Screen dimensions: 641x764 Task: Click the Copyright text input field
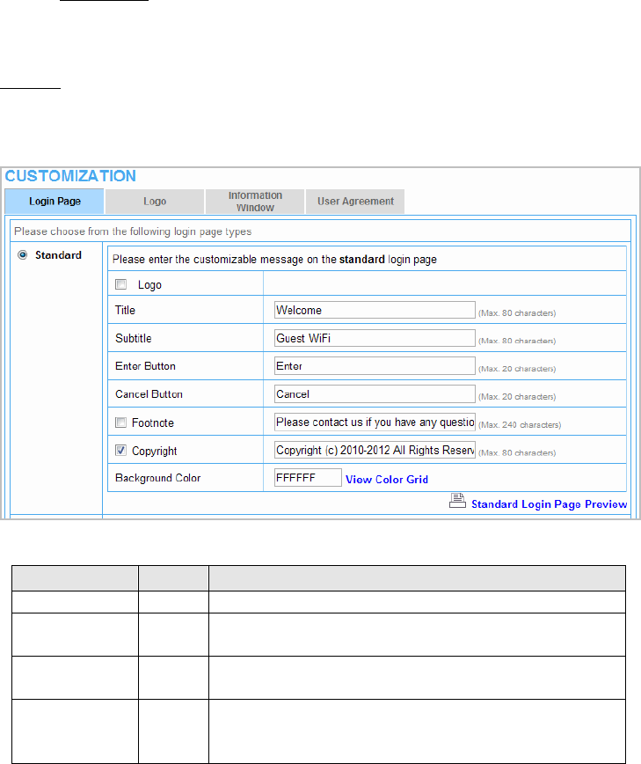click(x=375, y=451)
